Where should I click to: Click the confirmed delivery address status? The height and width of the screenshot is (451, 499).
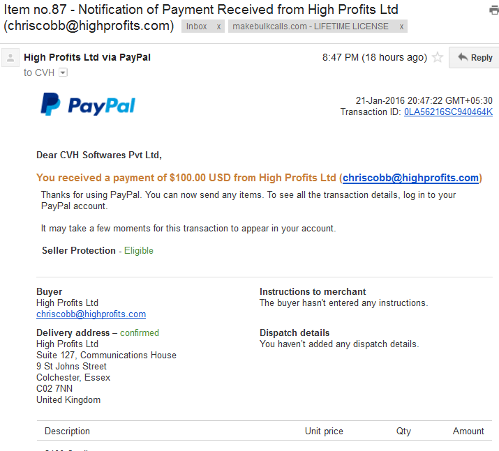coord(140,332)
